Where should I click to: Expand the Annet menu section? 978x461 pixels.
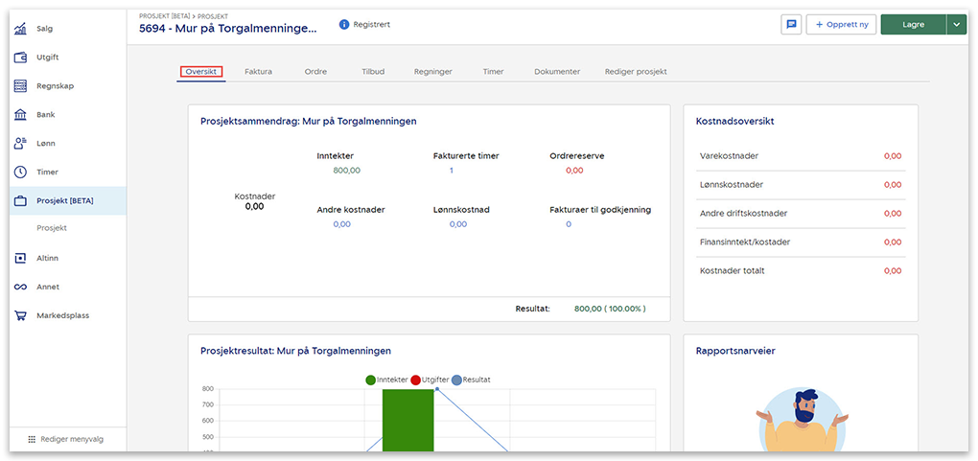48,287
